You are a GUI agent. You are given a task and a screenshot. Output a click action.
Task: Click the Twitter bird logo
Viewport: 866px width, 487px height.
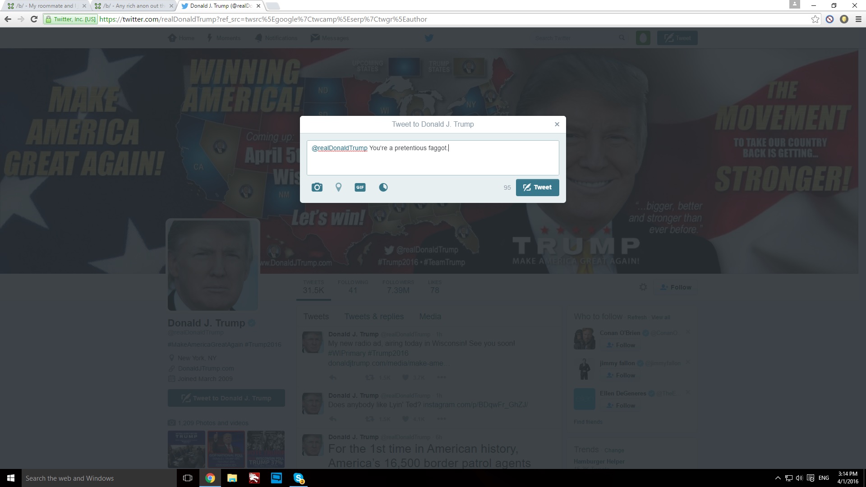click(x=429, y=38)
